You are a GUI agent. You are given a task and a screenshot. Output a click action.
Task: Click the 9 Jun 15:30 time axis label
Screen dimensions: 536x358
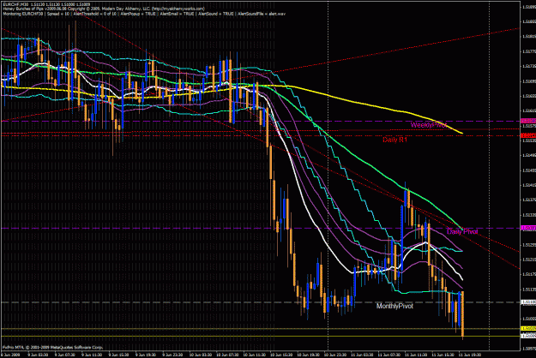pos(119,355)
